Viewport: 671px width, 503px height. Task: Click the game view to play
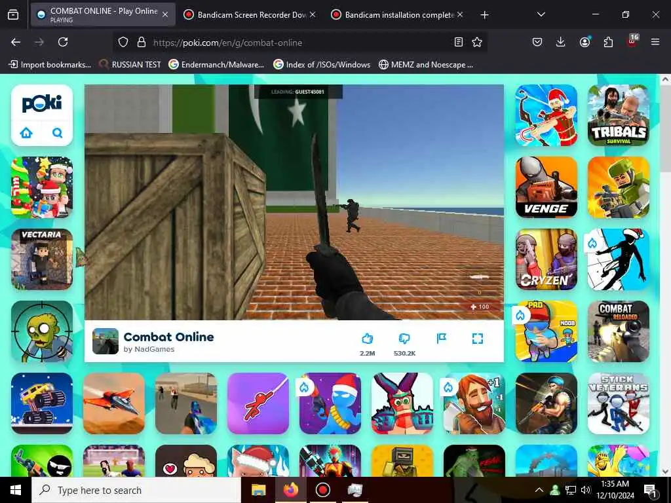click(x=294, y=202)
